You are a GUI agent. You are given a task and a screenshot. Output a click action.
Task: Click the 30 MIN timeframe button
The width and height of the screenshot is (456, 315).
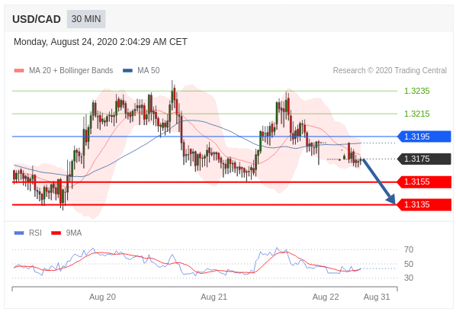(86, 19)
